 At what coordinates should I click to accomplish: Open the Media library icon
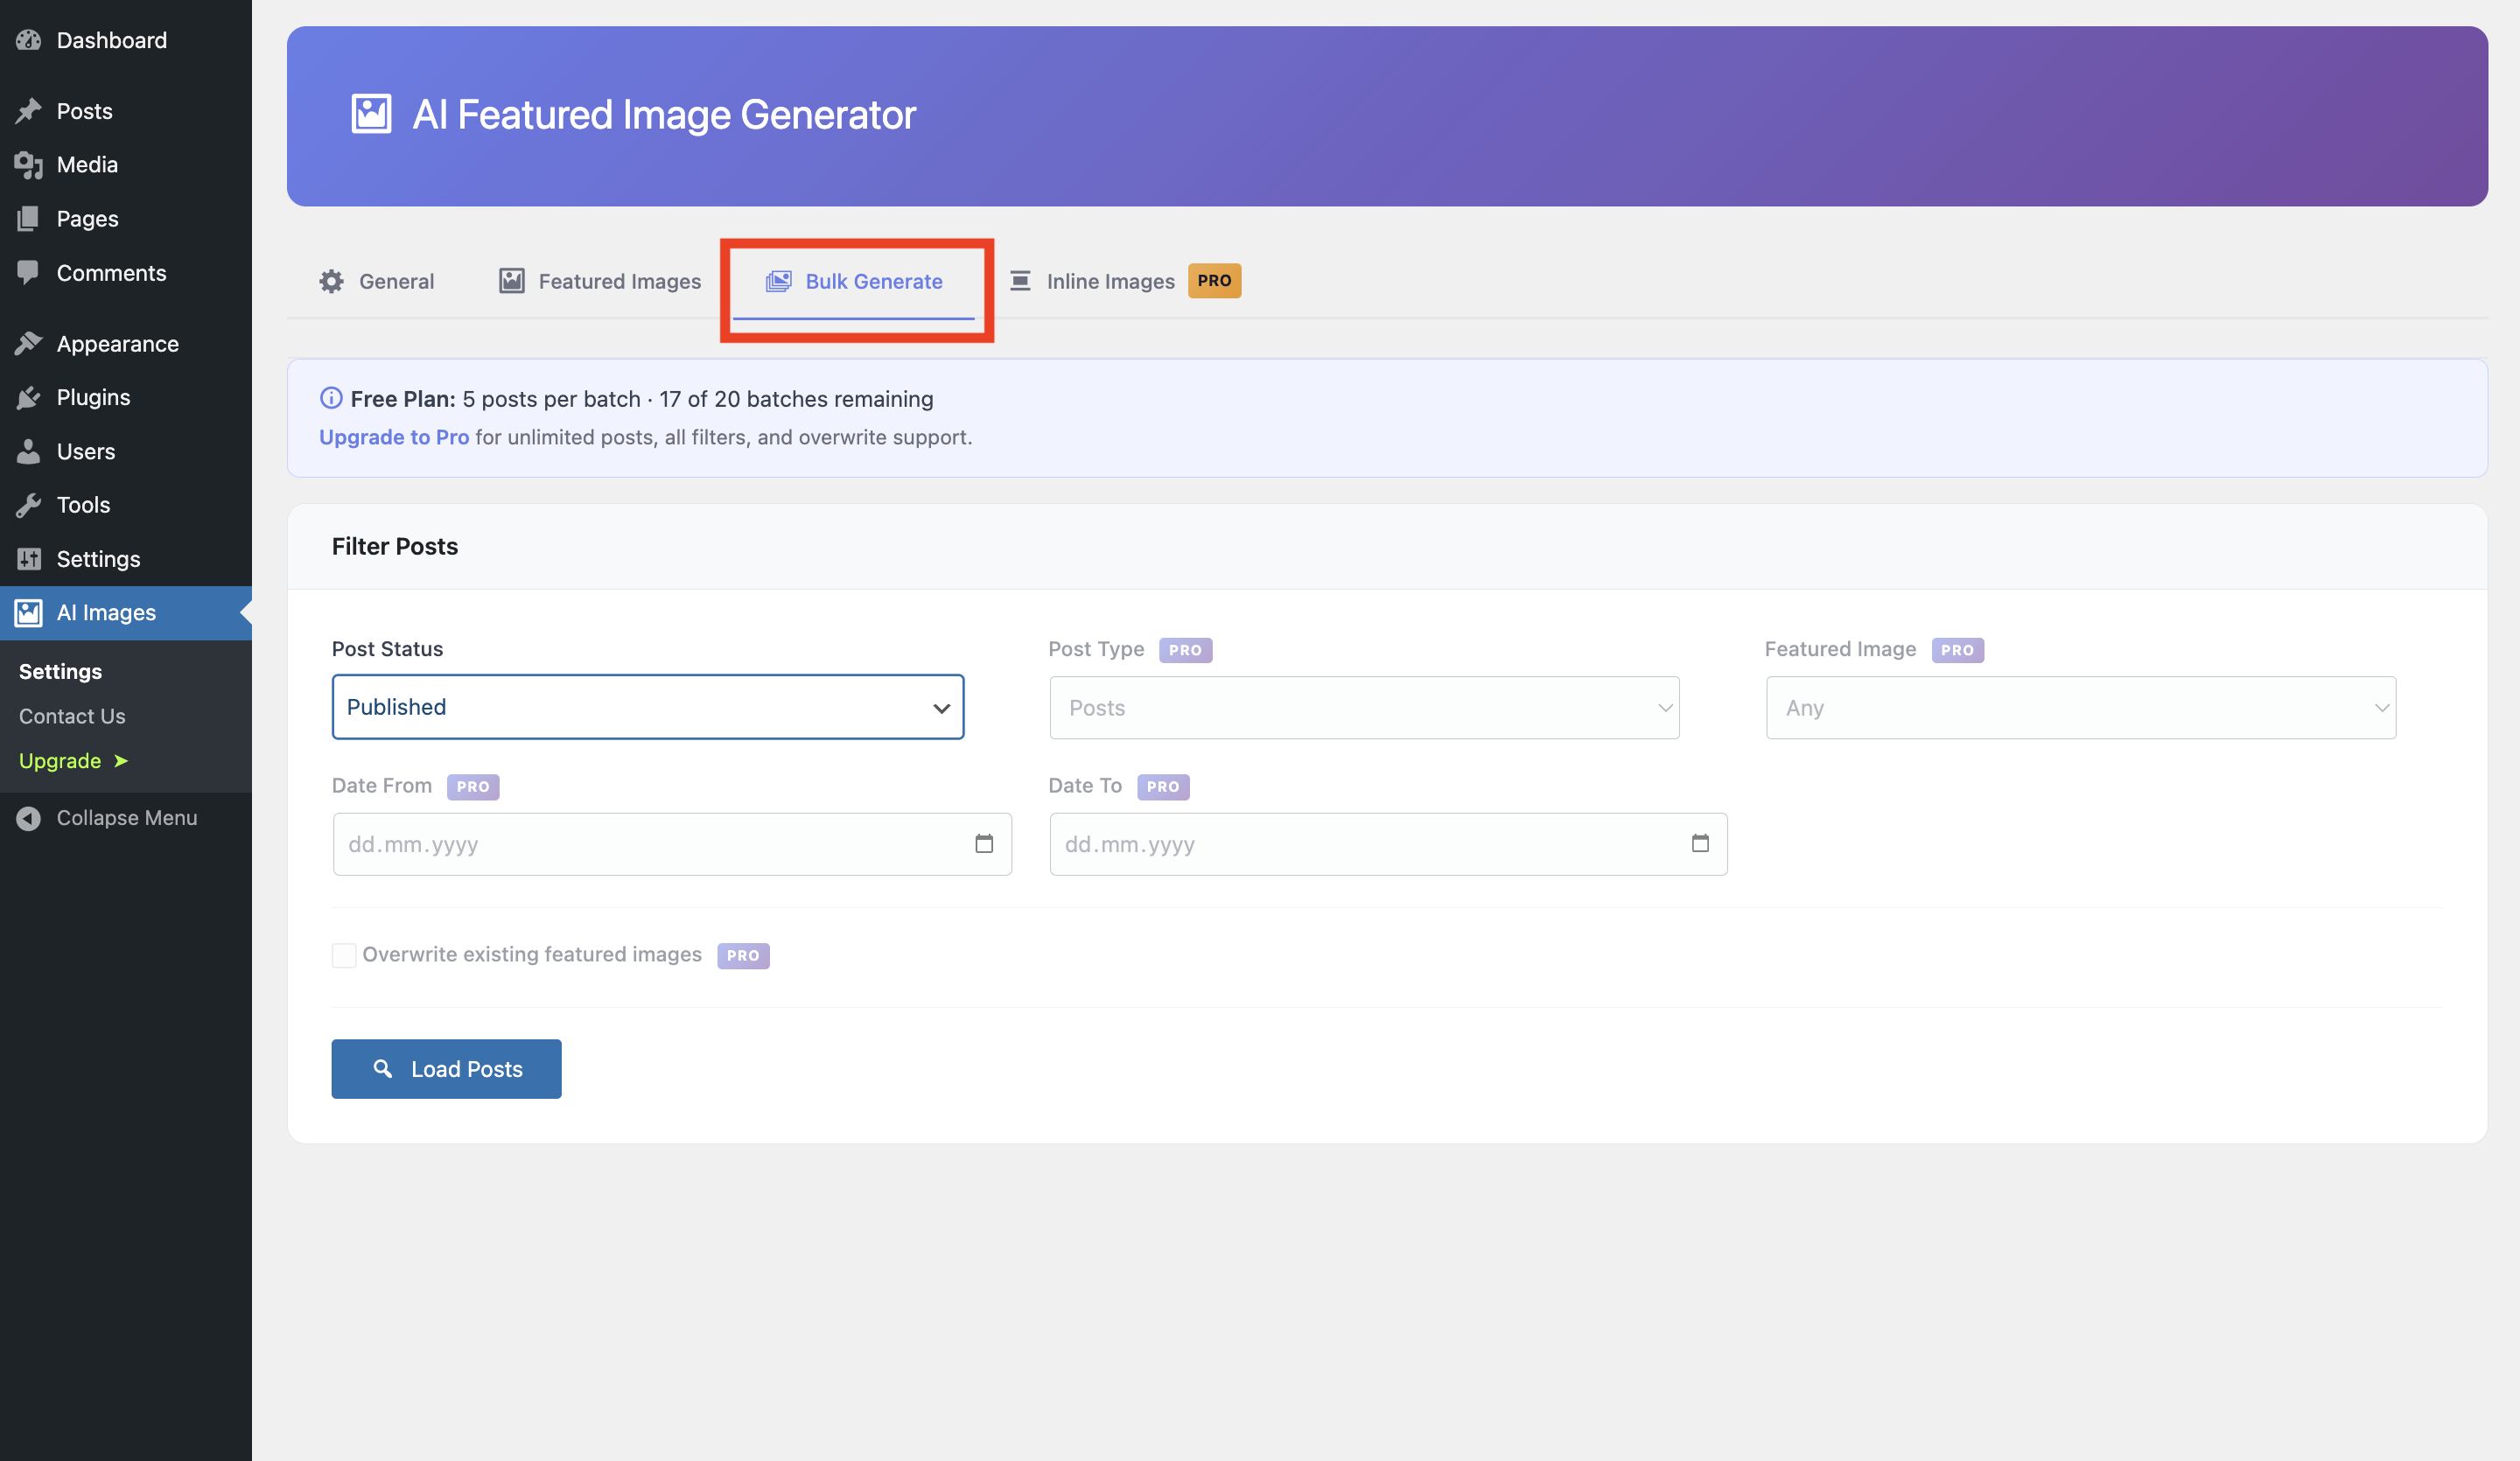click(29, 164)
